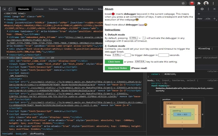Toggle the .cls class editor
This screenshot has height=136, width=218.
[208, 18]
